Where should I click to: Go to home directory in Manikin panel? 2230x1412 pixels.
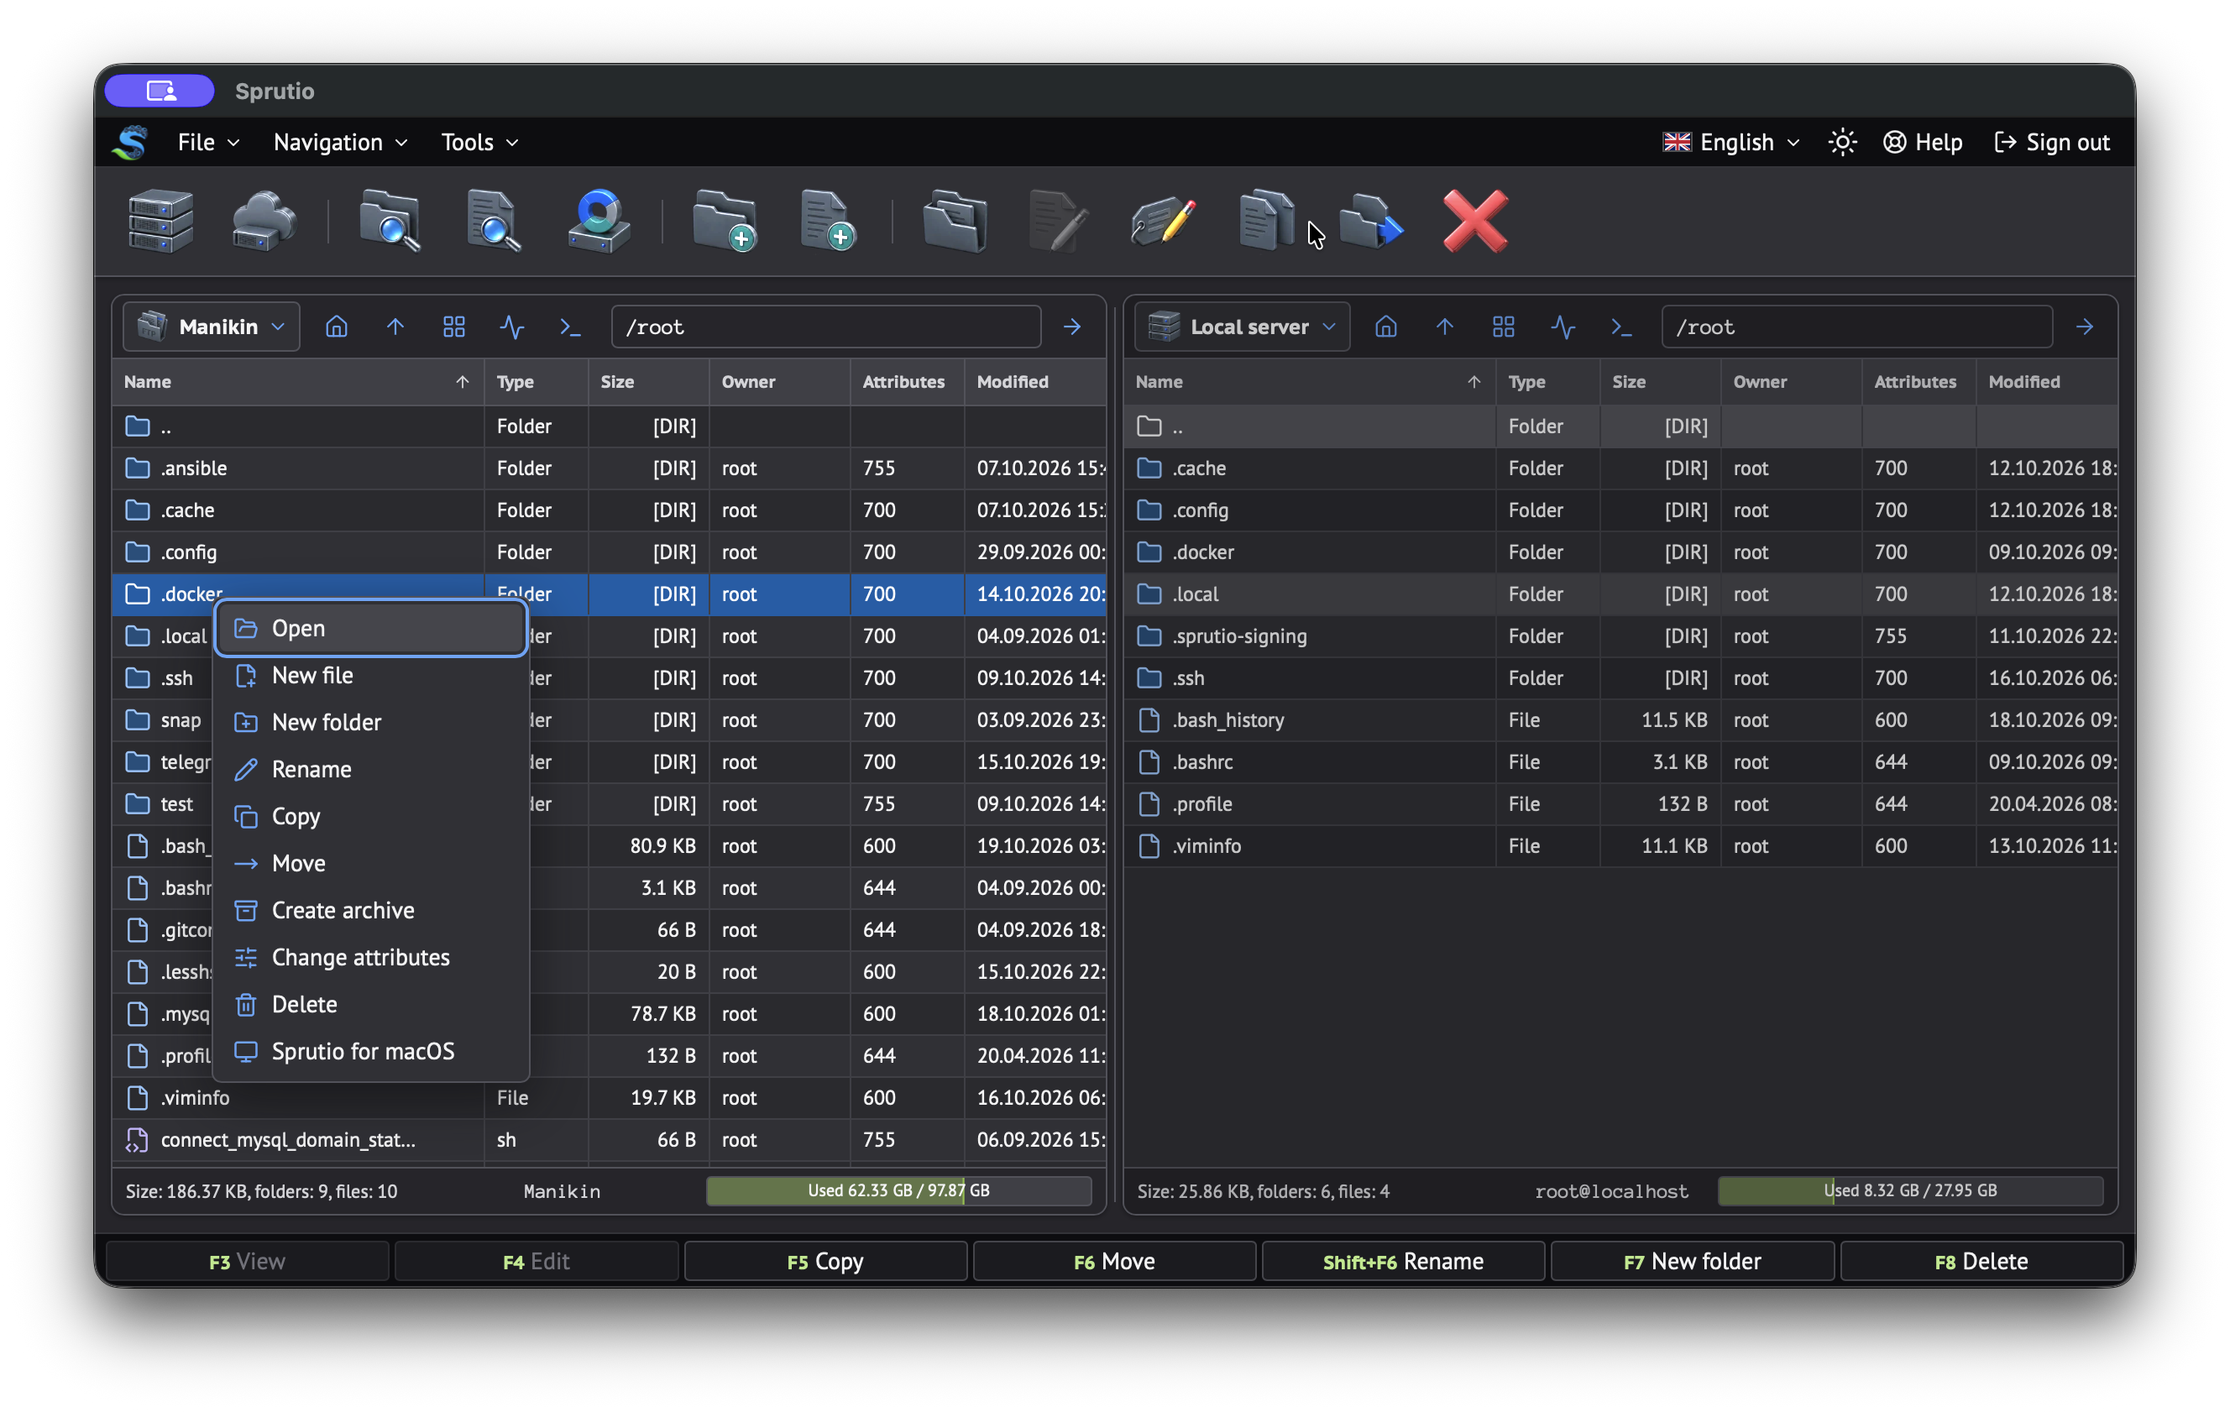point(336,327)
